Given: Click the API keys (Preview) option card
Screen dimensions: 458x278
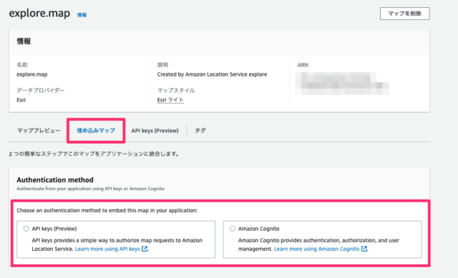Looking at the screenshot, I should pyautogui.click(x=116, y=239).
